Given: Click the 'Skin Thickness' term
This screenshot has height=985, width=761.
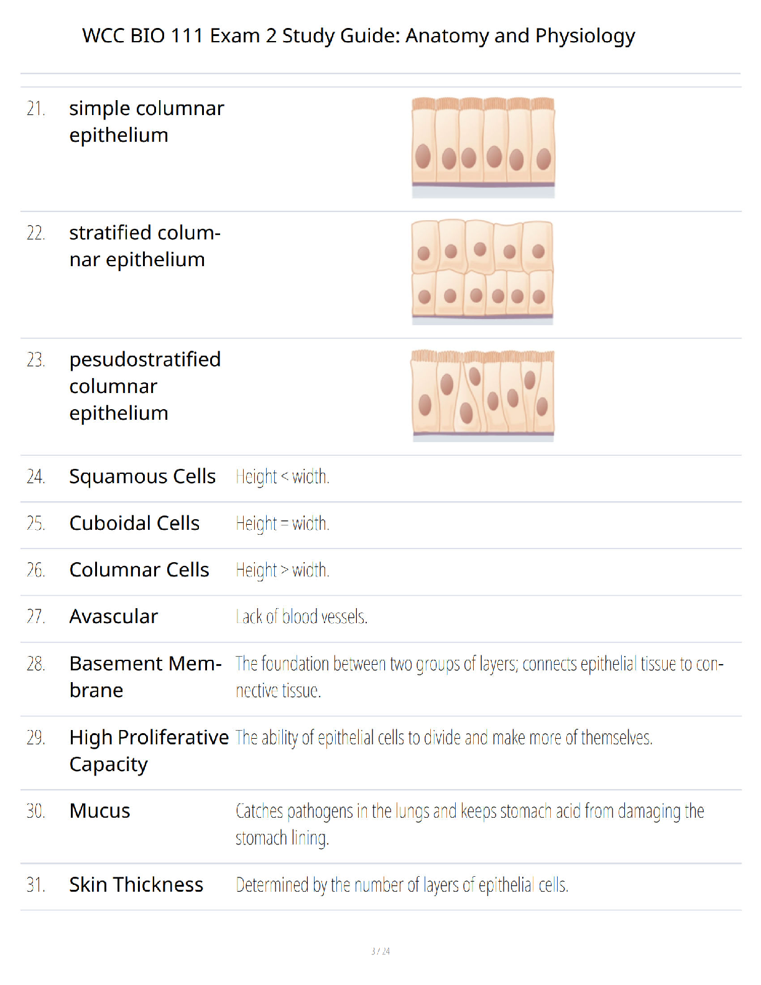Looking at the screenshot, I should coord(136,884).
